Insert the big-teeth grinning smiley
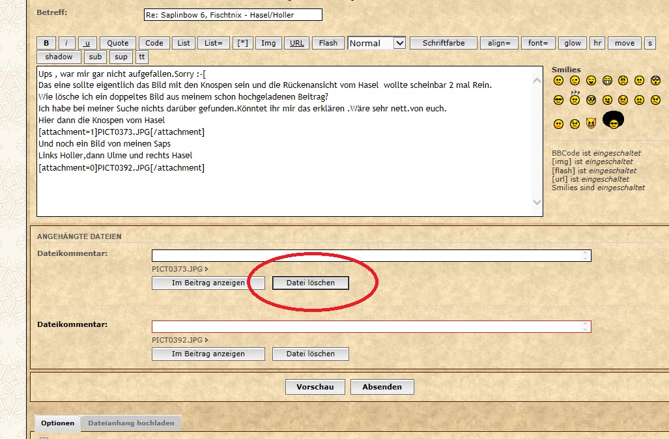The height and width of the screenshot is (439, 669). [x=607, y=81]
